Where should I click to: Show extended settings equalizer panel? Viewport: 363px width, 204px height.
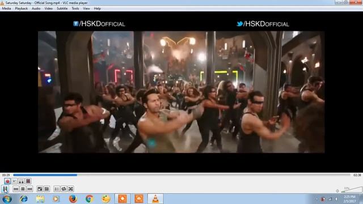click(47, 189)
